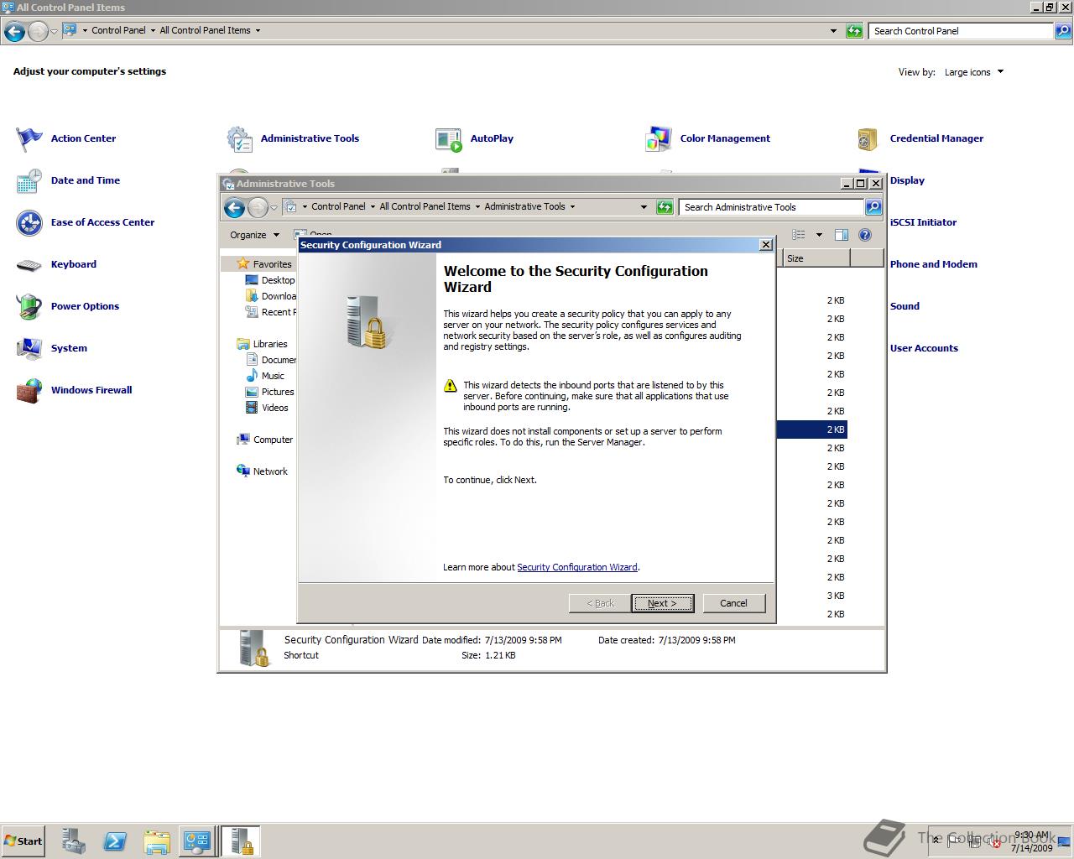The height and width of the screenshot is (859, 1074).
Task: Go back in Administrative Tools window
Action: (234, 207)
